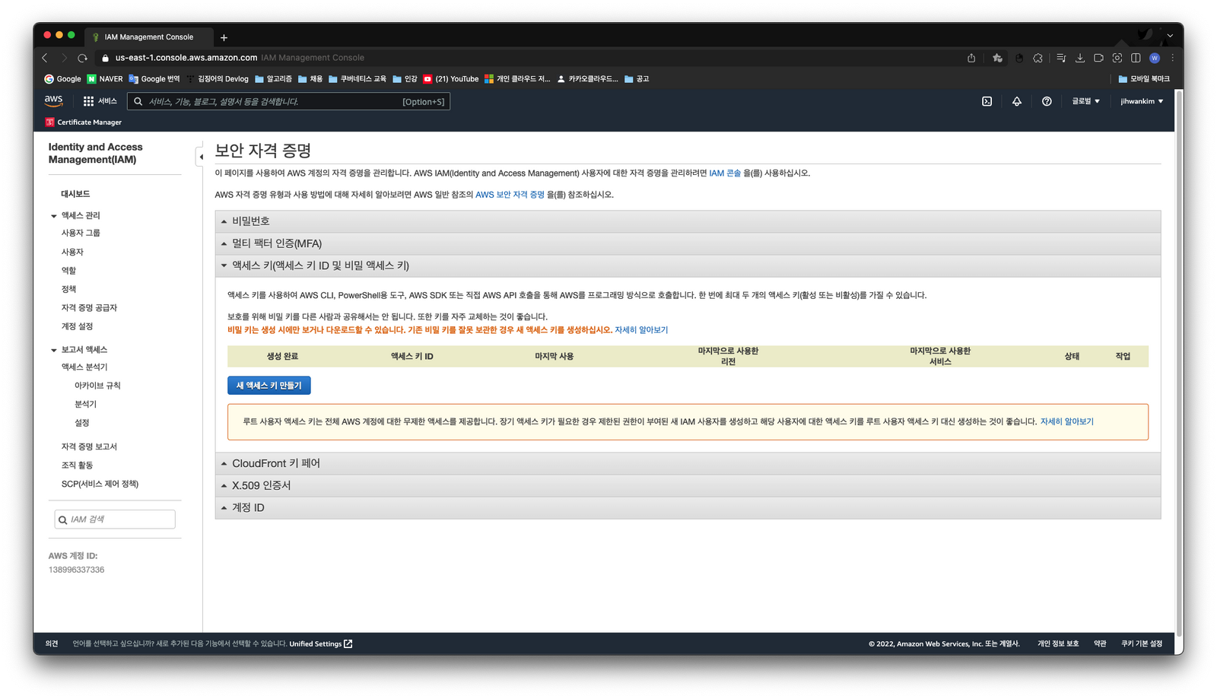Open the CloudShell terminal icon
The image size is (1217, 699).
click(x=987, y=101)
